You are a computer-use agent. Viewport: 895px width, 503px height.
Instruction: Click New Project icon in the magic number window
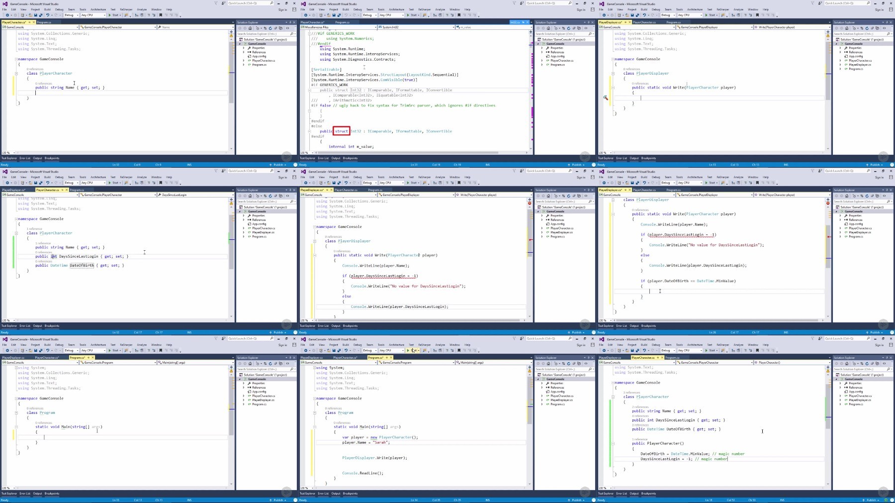click(x=619, y=350)
